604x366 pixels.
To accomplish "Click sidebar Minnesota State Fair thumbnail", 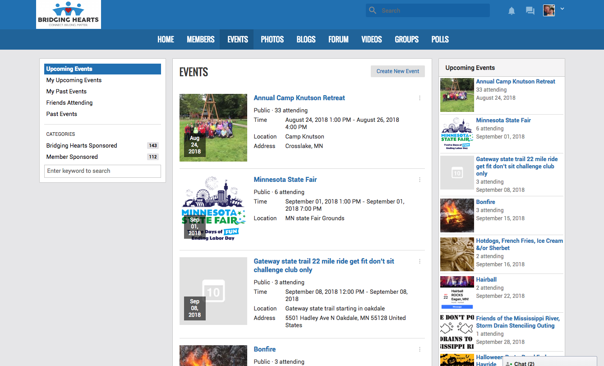I will pos(457,134).
